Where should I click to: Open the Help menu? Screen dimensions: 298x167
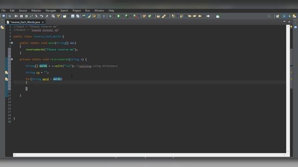pos(111,11)
